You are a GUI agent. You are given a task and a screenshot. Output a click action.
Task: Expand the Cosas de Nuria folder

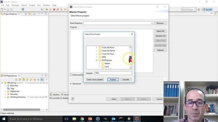(x=96, y=47)
